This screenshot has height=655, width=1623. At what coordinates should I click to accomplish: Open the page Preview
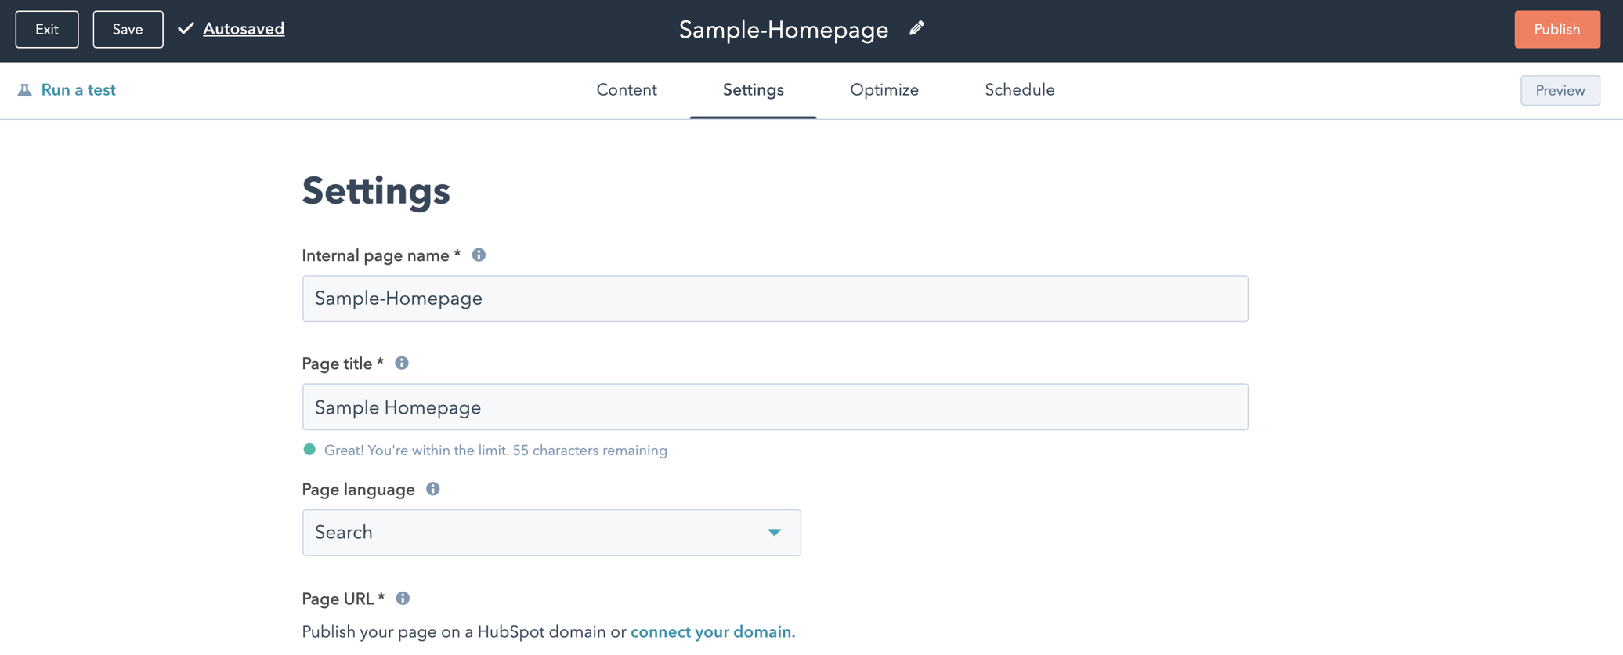(x=1560, y=91)
